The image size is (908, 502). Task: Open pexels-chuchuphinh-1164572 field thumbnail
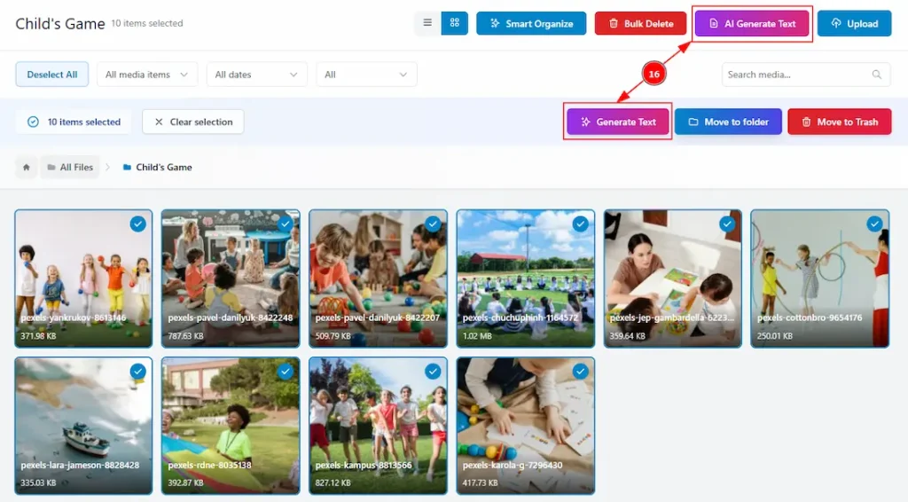[x=525, y=278]
